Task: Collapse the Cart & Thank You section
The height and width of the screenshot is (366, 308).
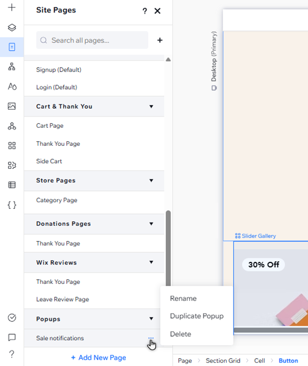Action: (x=151, y=106)
